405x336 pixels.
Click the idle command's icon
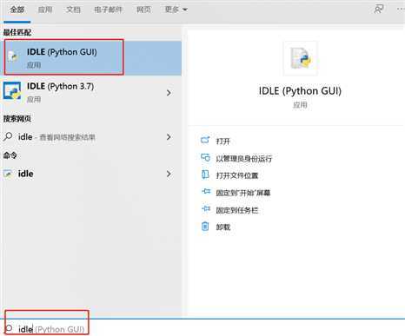coord(8,174)
